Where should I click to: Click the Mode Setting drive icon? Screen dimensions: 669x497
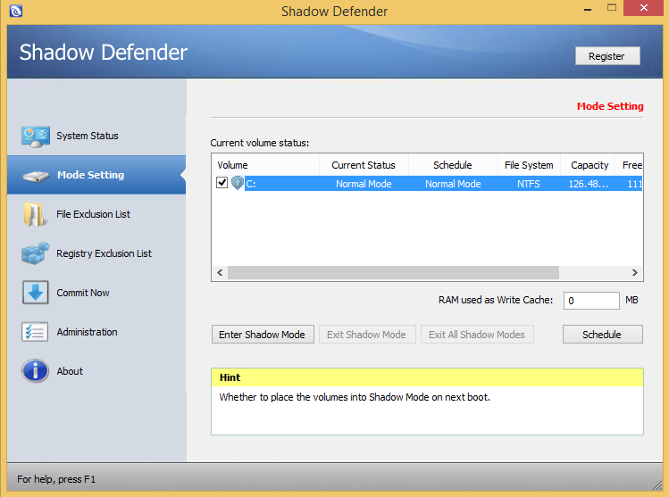point(36,176)
